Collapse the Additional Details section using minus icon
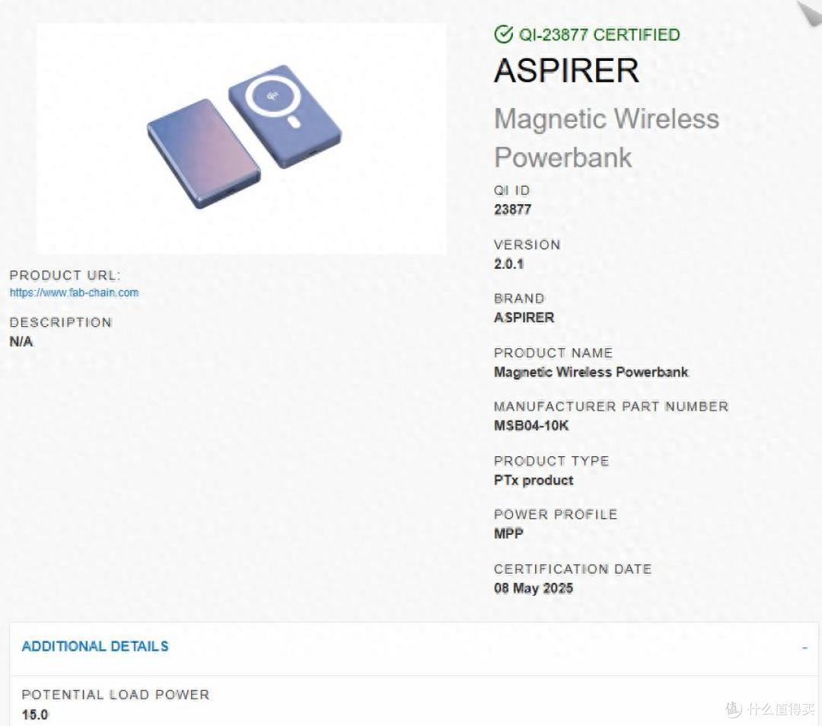 [x=804, y=648]
